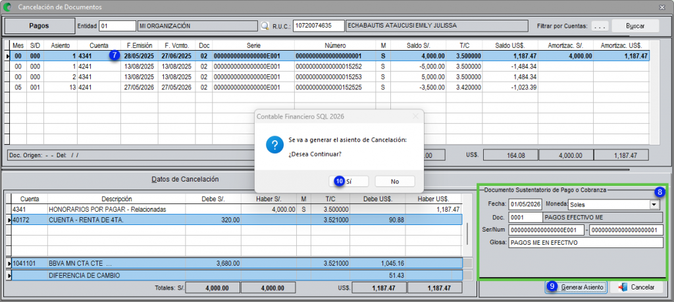Click the 1,045.16 Debe US$ cell
Viewport: 674px width, 302px height.
click(x=377, y=263)
